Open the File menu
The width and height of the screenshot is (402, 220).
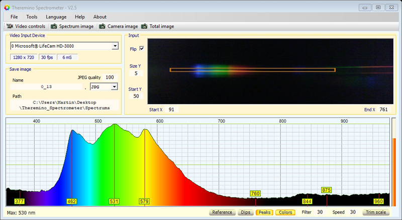(14, 17)
